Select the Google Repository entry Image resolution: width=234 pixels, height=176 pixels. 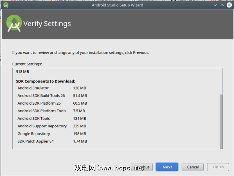click(x=34, y=134)
